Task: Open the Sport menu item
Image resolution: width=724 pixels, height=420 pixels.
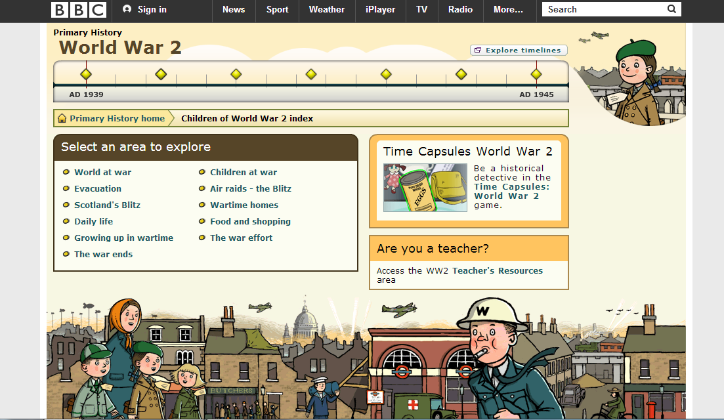Action: (x=277, y=10)
